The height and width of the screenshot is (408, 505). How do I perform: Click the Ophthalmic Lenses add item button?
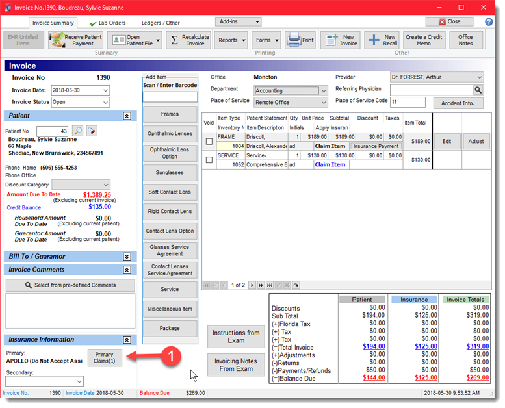(x=170, y=133)
